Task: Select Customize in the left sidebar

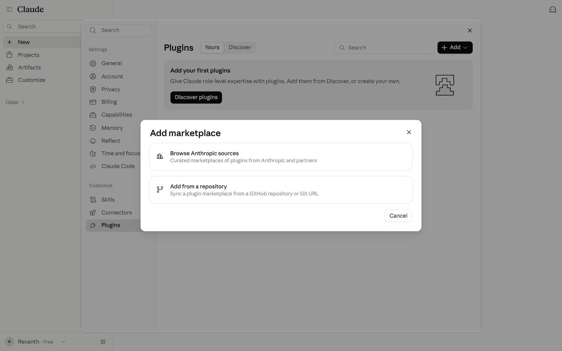Action: (x=32, y=80)
